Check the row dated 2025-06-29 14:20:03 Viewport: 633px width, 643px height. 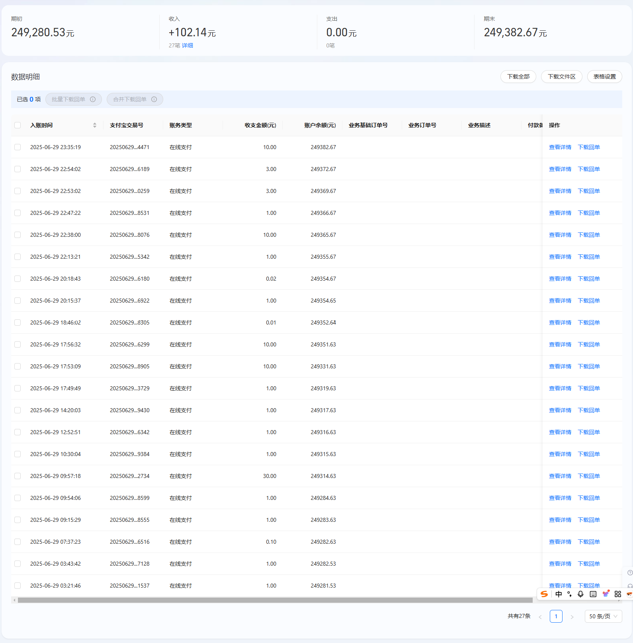(18, 410)
